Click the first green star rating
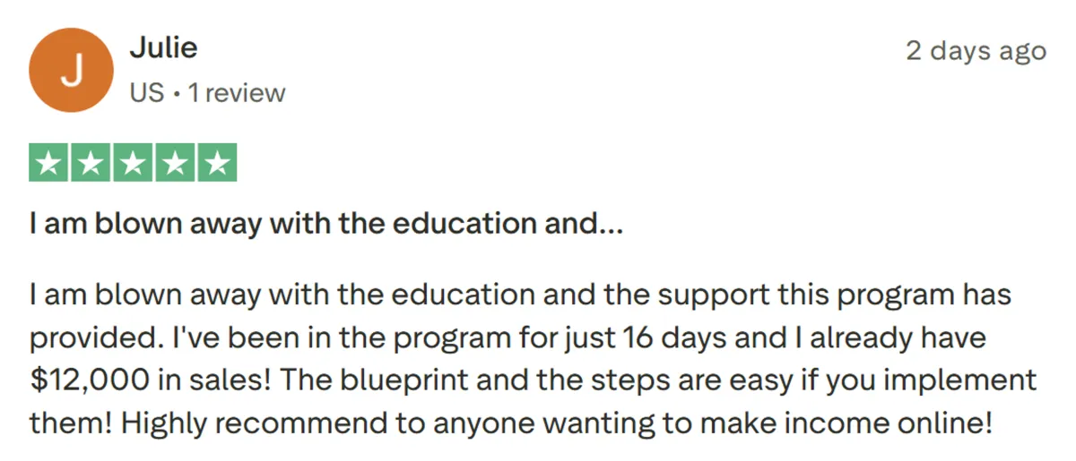This screenshot has height=461, width=1076. [50, 164]
